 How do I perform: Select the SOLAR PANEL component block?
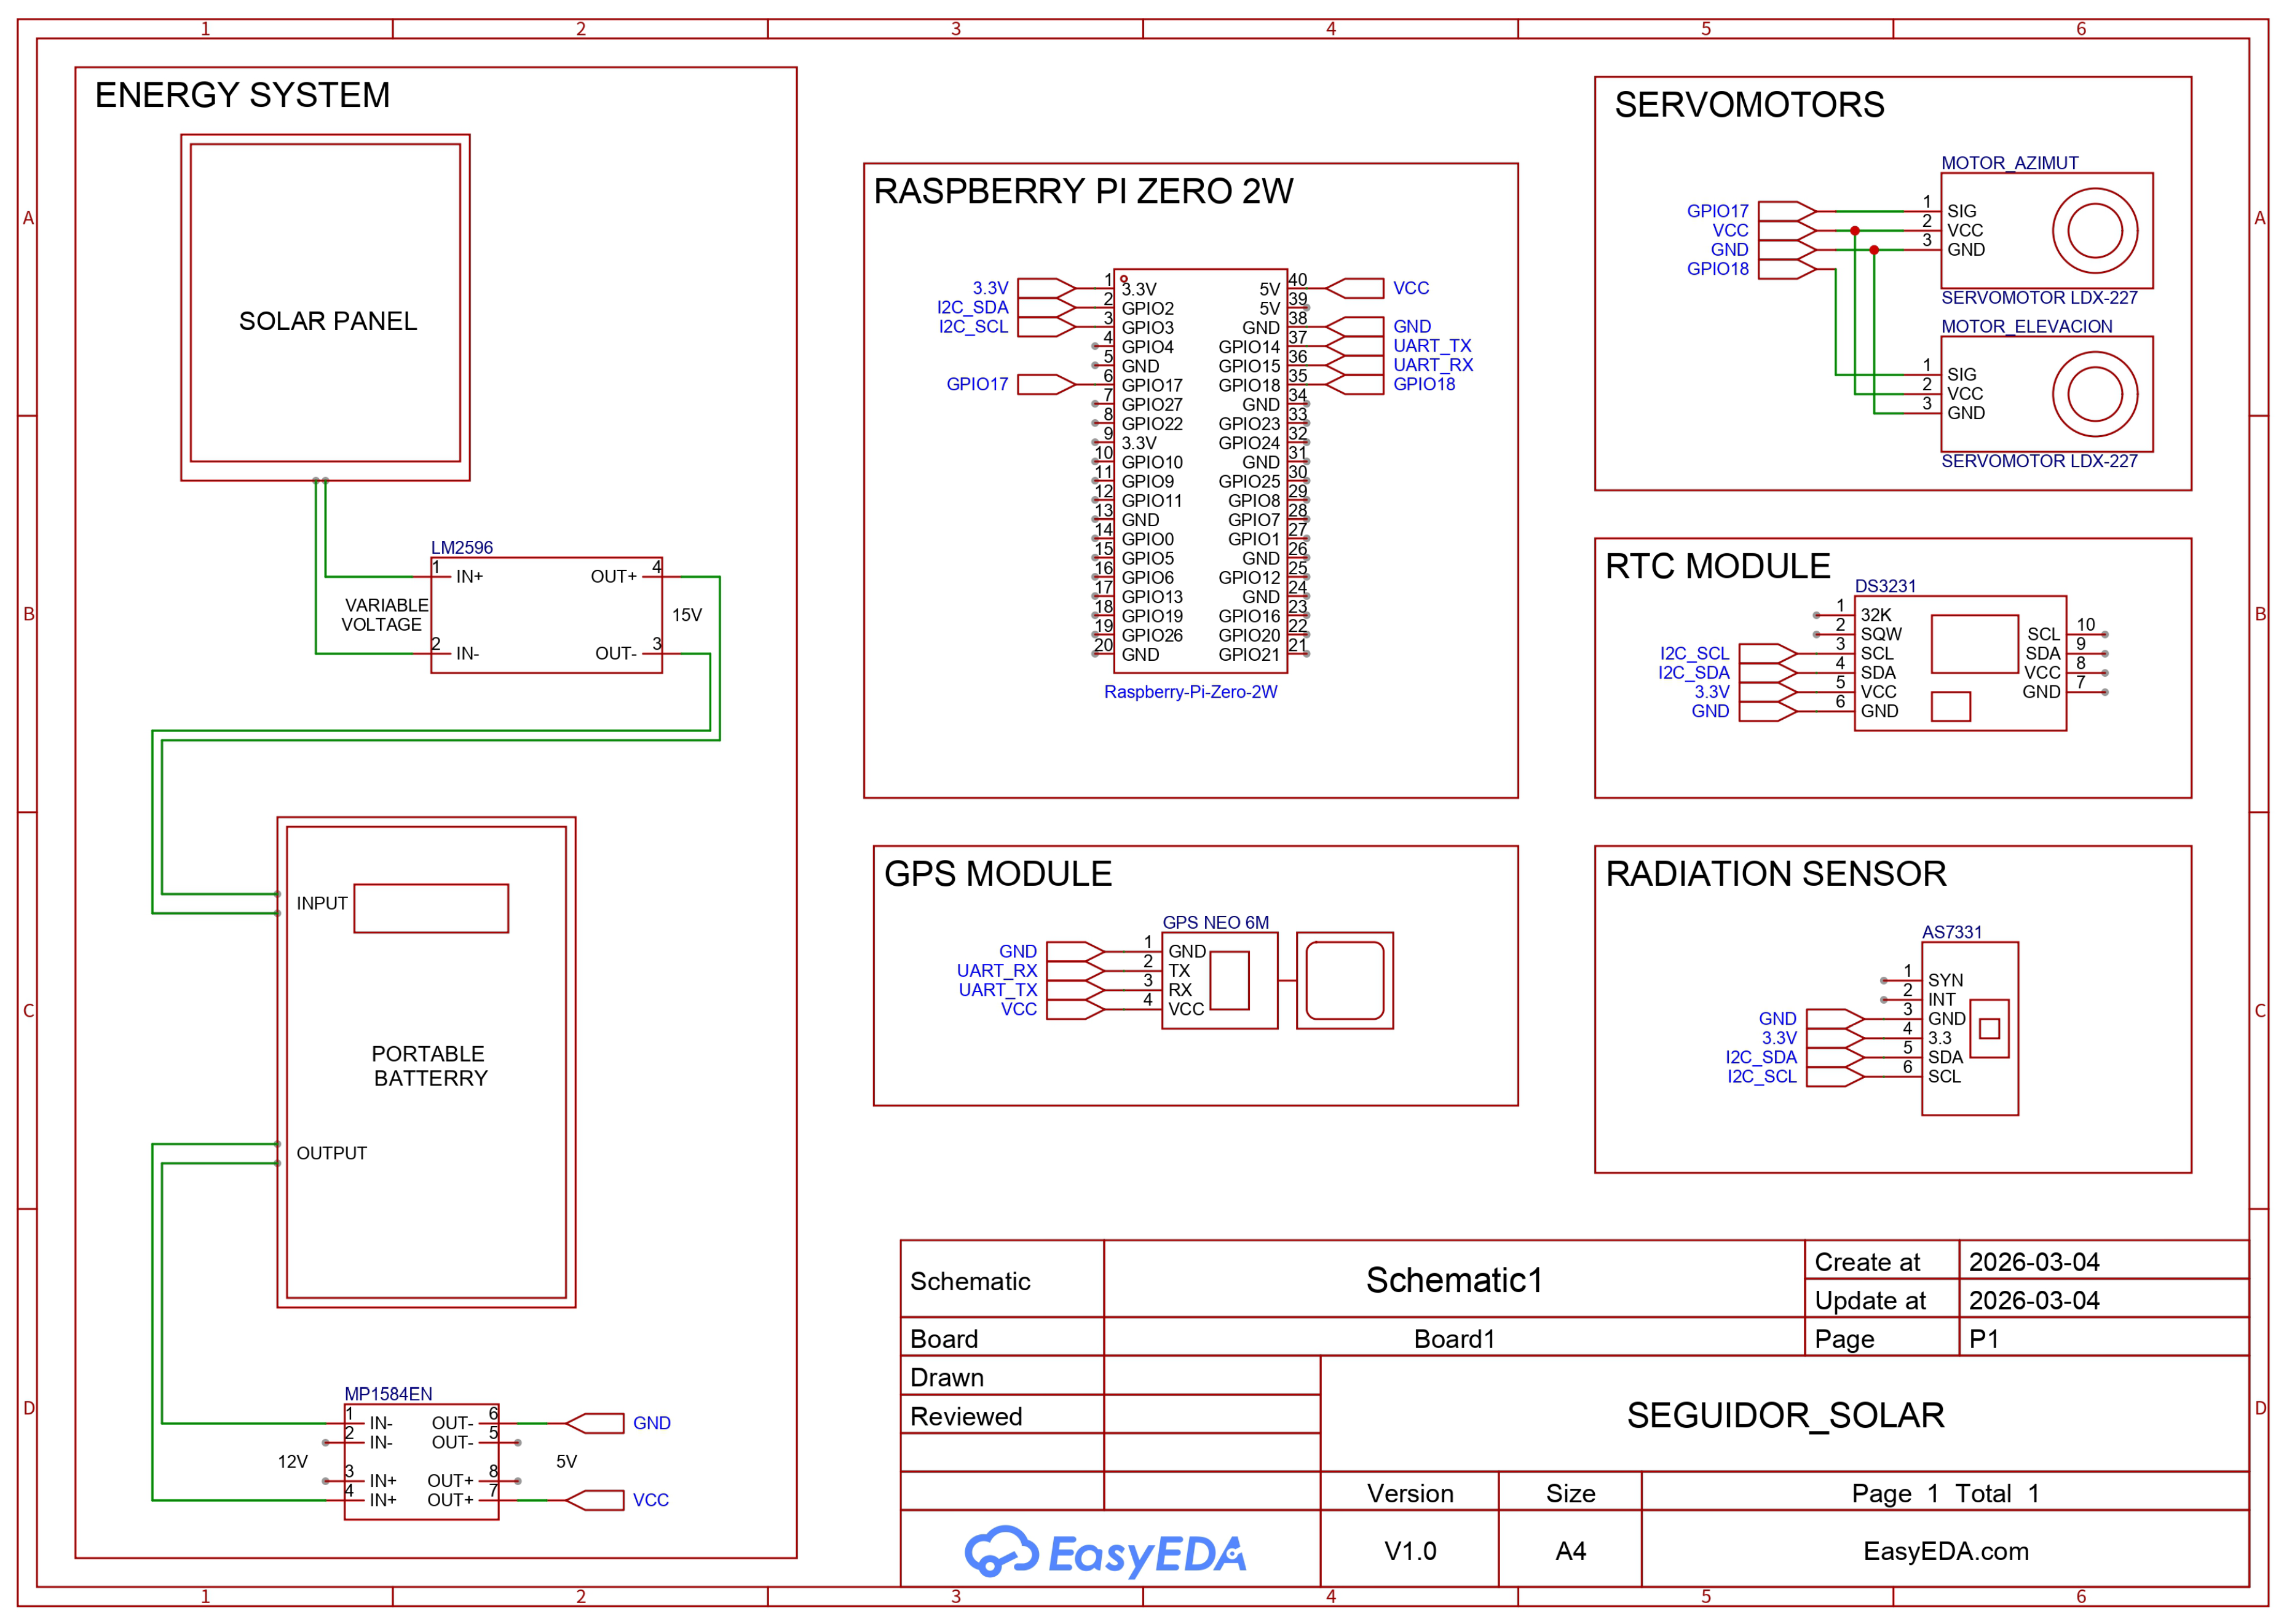click(x=325, y=307)
